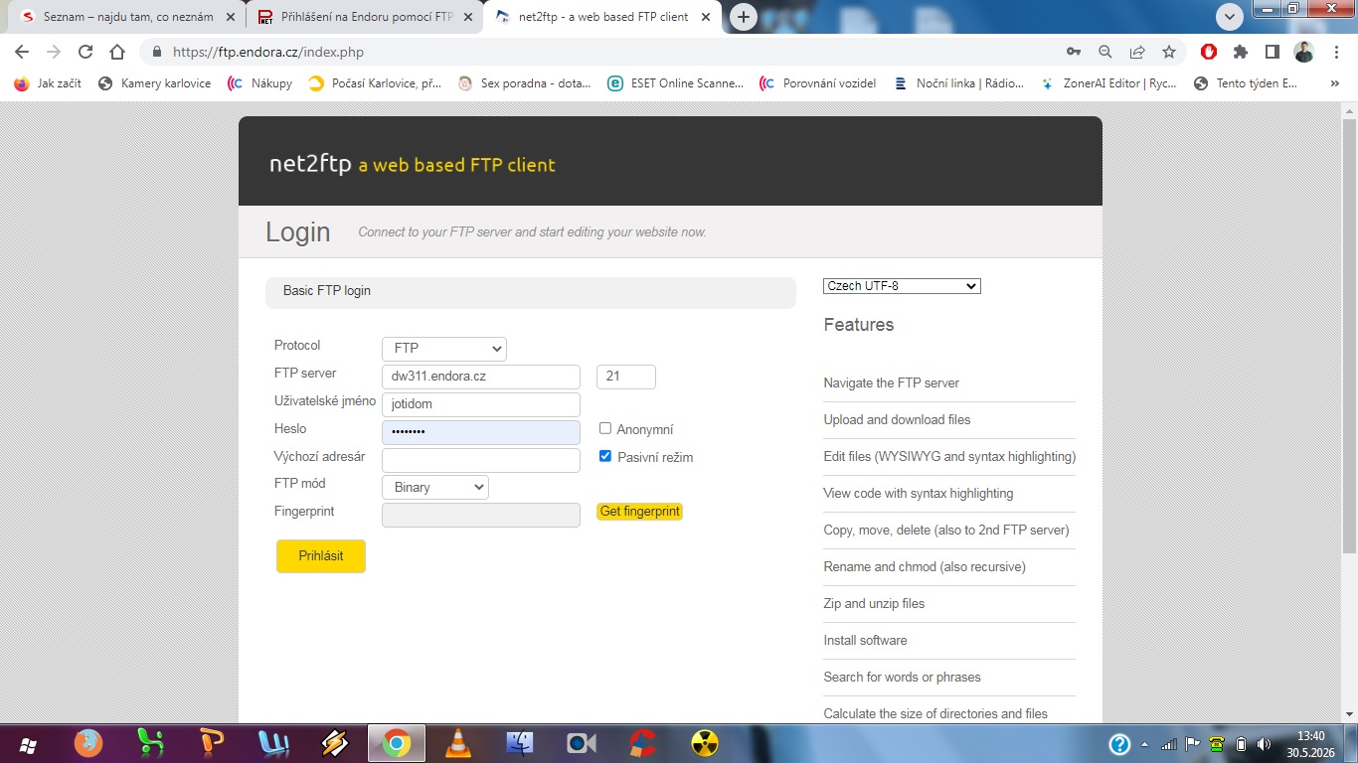Open the Jak začít bookmark
Image resolution: width=1358 pixels, height=763 pixels.
click(48, 83)
